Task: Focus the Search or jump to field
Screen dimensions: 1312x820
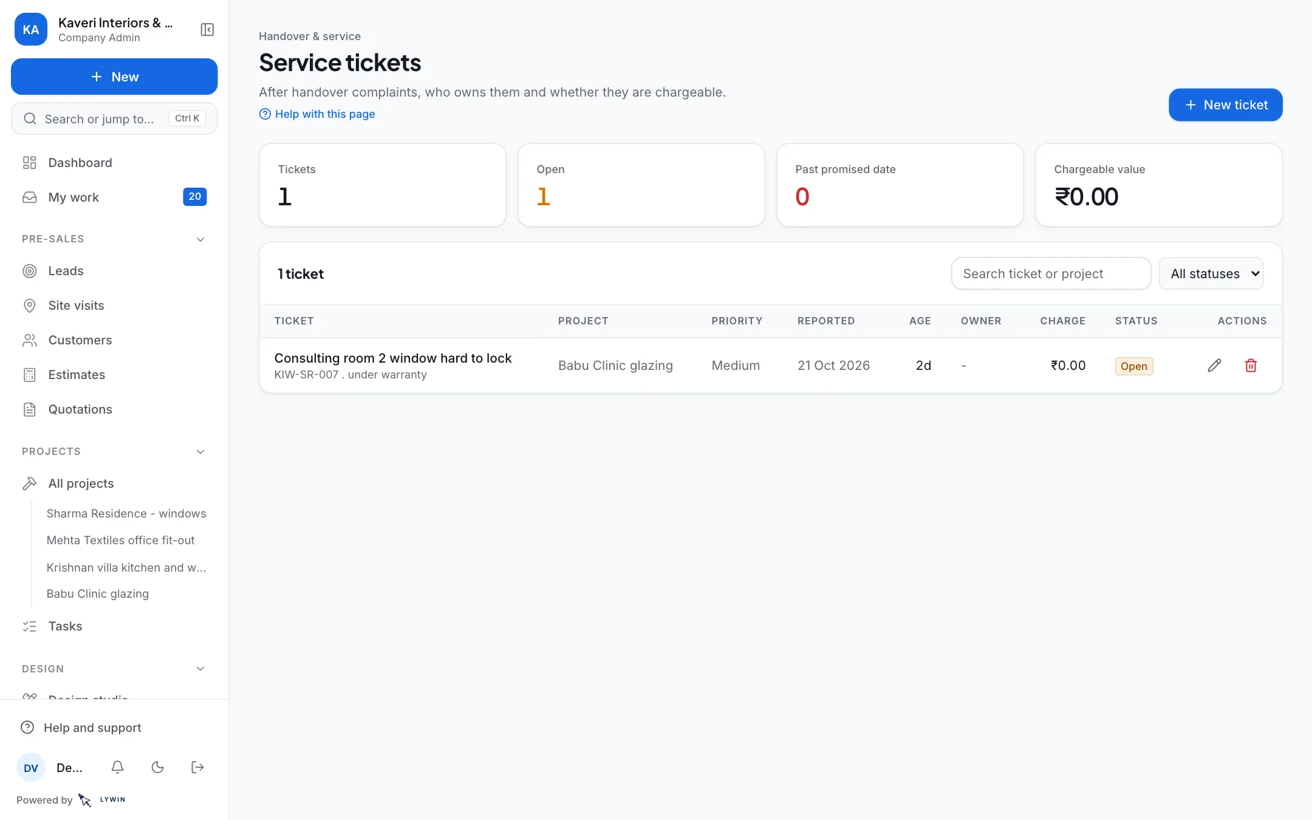Action: tap(114, 118)
